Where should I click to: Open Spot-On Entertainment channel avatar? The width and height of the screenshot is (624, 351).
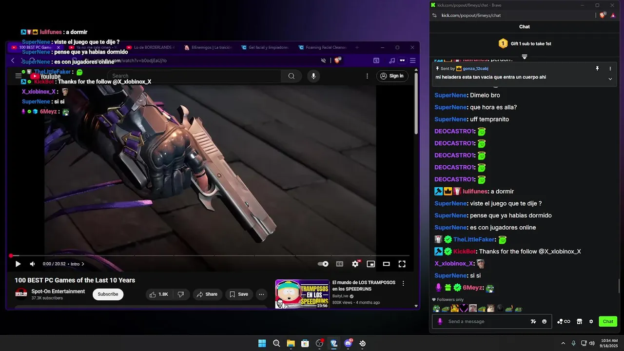tap(21, 294)
